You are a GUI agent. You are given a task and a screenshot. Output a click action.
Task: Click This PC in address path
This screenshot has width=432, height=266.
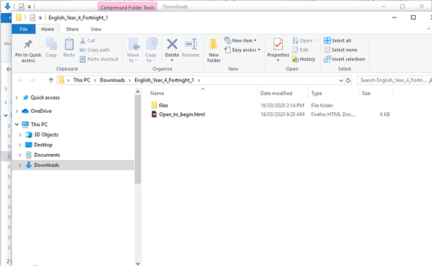tap(82, 80)
